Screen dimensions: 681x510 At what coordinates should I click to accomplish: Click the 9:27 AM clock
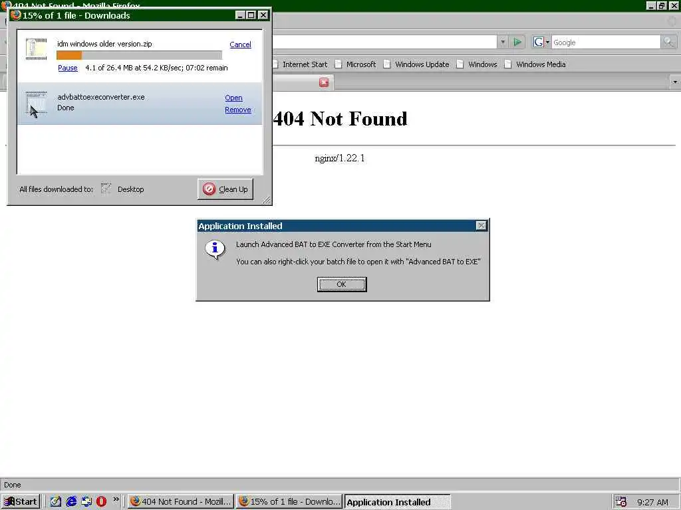(653, 502)
